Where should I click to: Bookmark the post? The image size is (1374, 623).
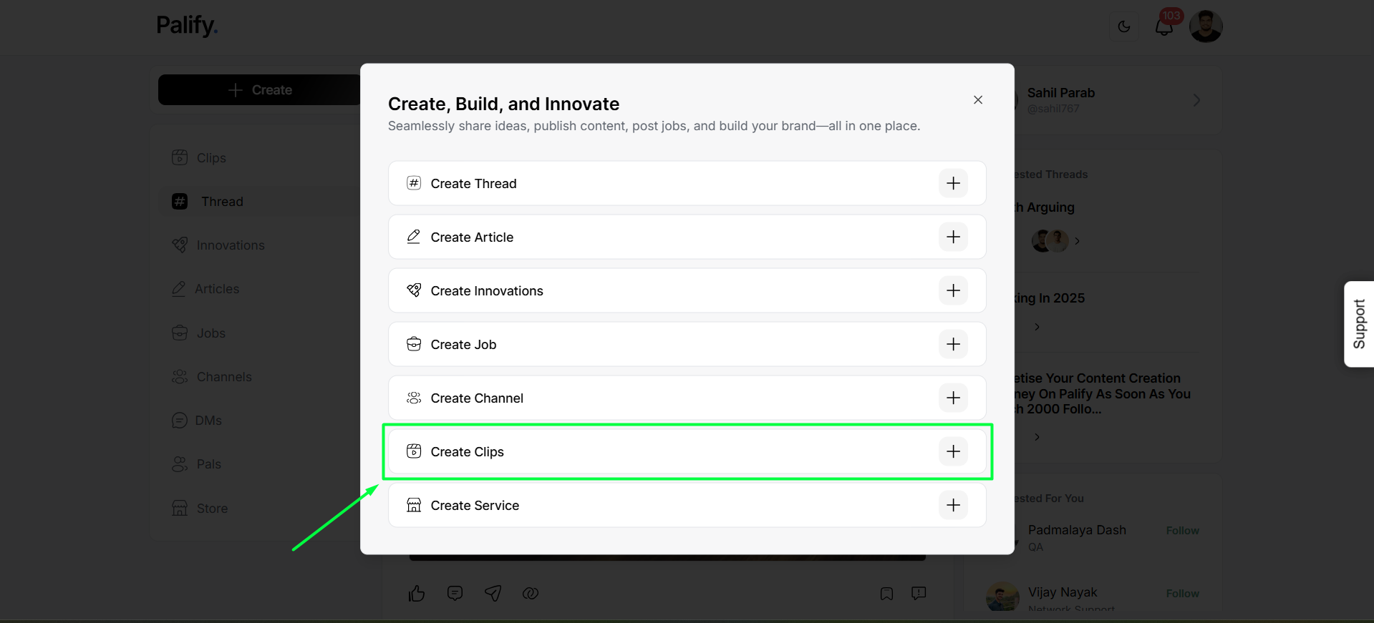click(x=886, y=594)
